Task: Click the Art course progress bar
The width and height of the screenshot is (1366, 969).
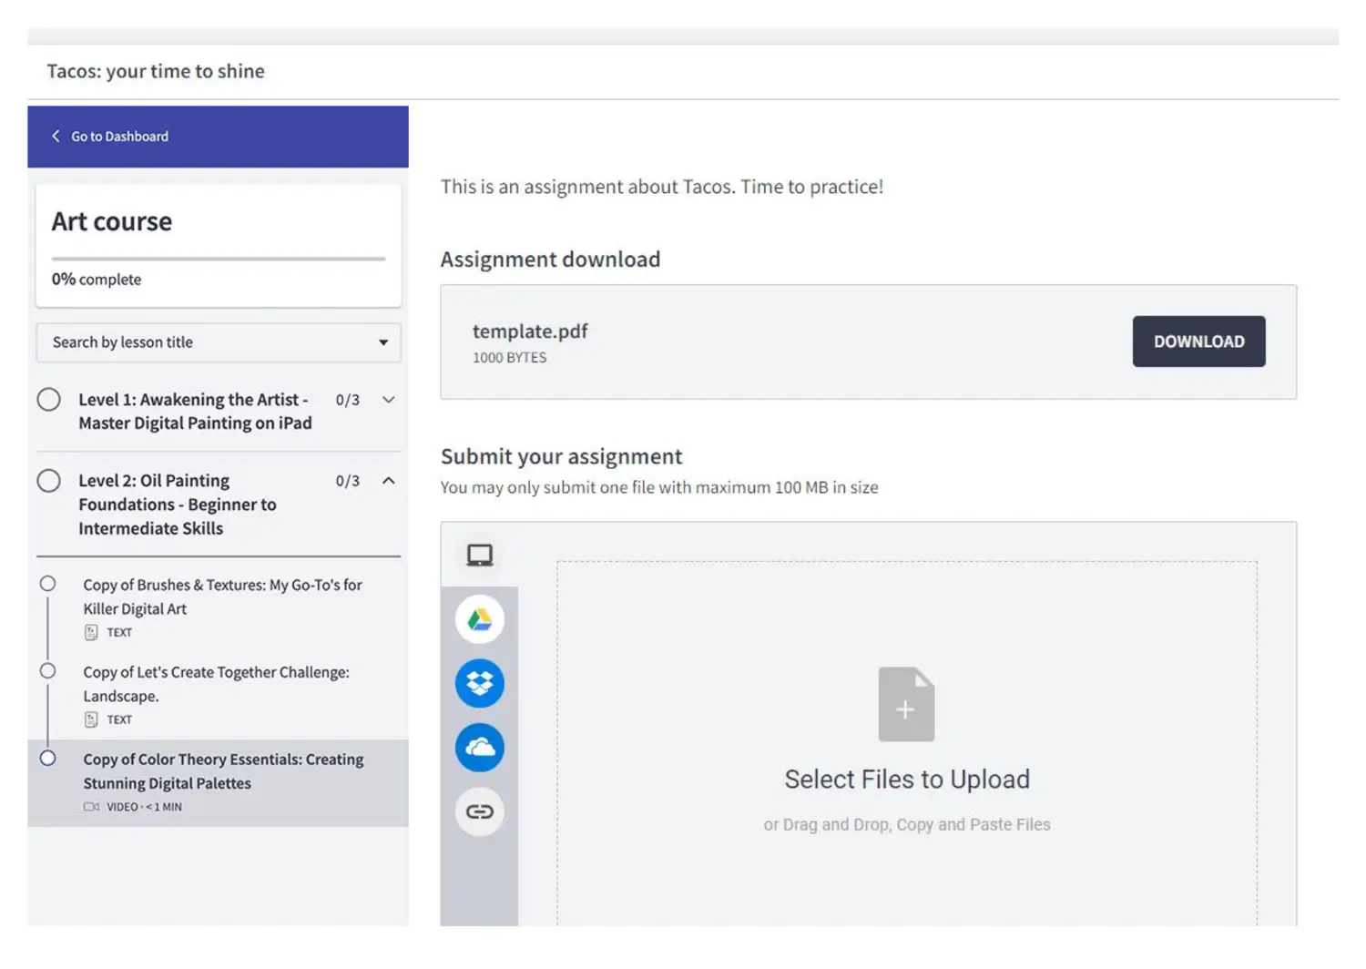Action: pos(219,259)
